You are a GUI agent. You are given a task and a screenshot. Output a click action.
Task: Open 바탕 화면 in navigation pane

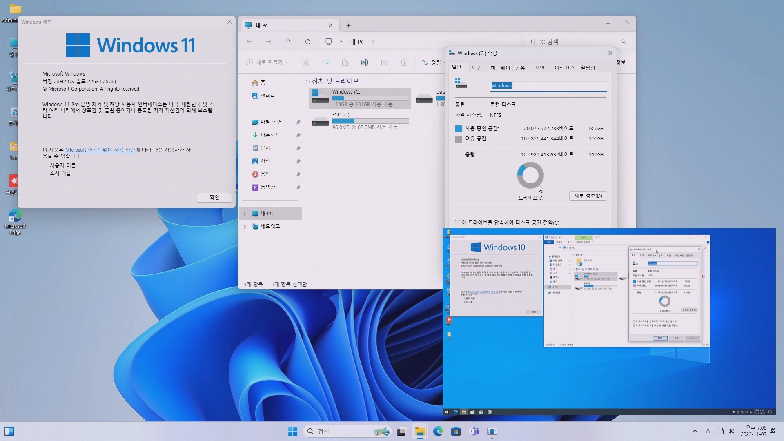[267, 122]
